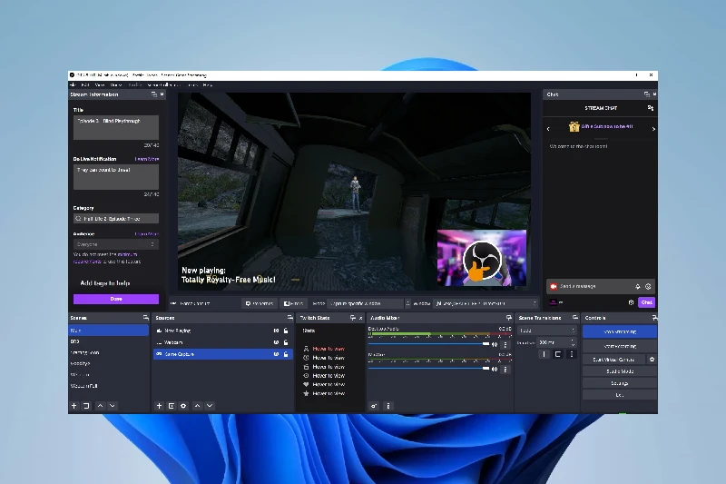Toggle visibility of the Webcam source
This screenshot has height=484, width=726.
276,342
